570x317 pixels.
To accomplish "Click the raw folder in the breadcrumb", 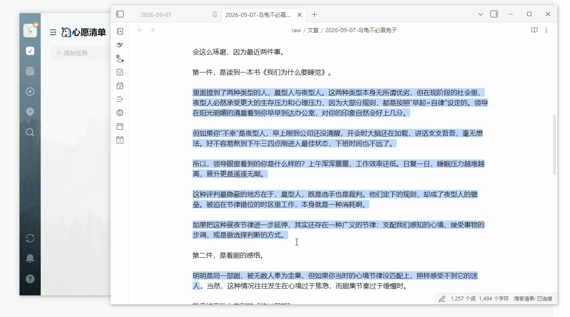I will click(296, 31).
